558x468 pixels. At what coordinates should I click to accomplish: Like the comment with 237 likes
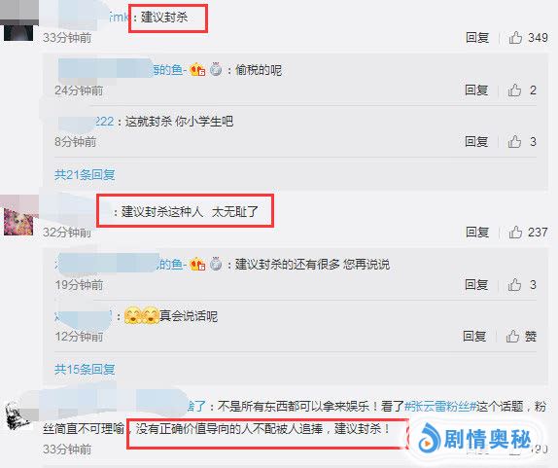pyautogui.click(x=515, y=233)
